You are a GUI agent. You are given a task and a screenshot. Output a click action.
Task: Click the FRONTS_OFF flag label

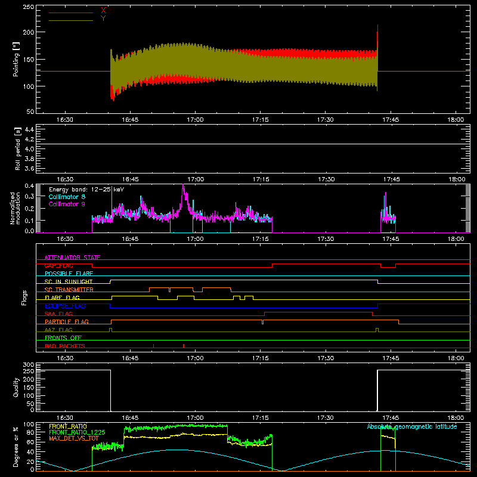63,337
